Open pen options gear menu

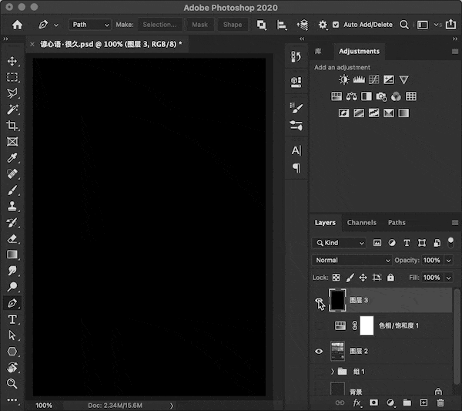point(323,25)
